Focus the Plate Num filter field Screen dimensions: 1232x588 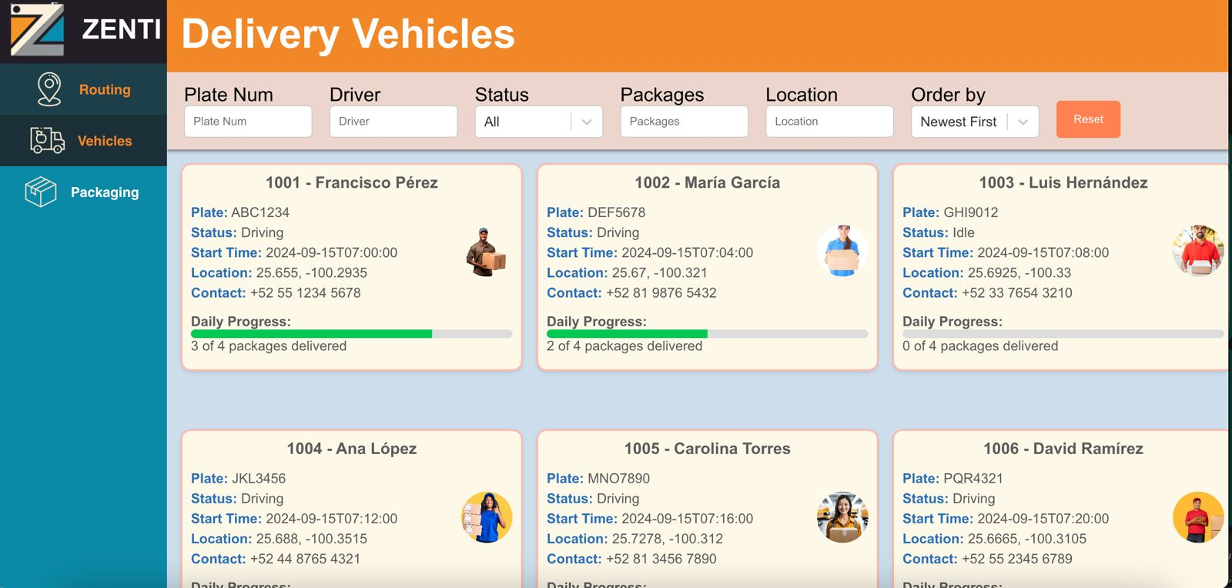pyautogui.click(x=248, y=122)
